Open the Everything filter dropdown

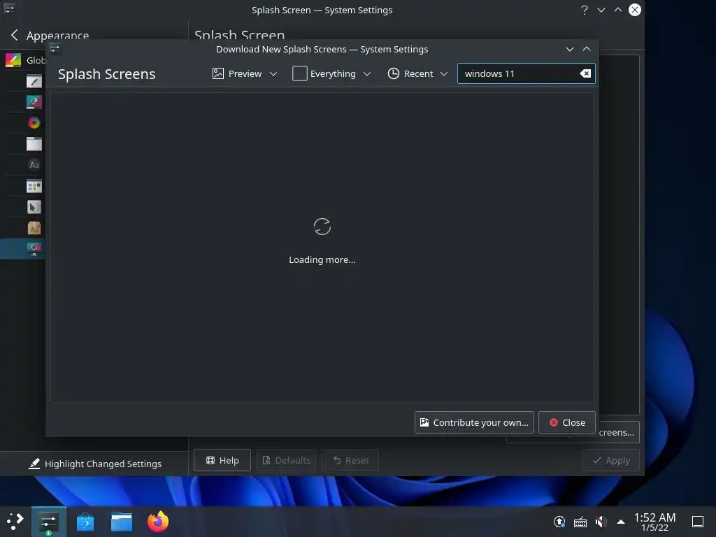pos(331,73)
